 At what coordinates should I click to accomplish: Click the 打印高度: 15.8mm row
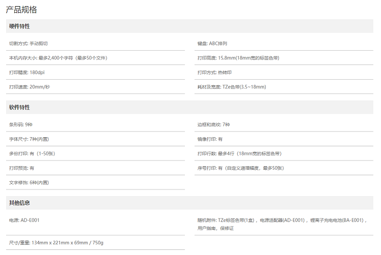pyautogui.click(x=284, y=58)
